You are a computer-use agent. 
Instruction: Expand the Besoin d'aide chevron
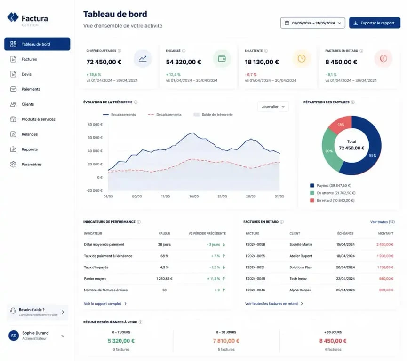coord(63,312)
